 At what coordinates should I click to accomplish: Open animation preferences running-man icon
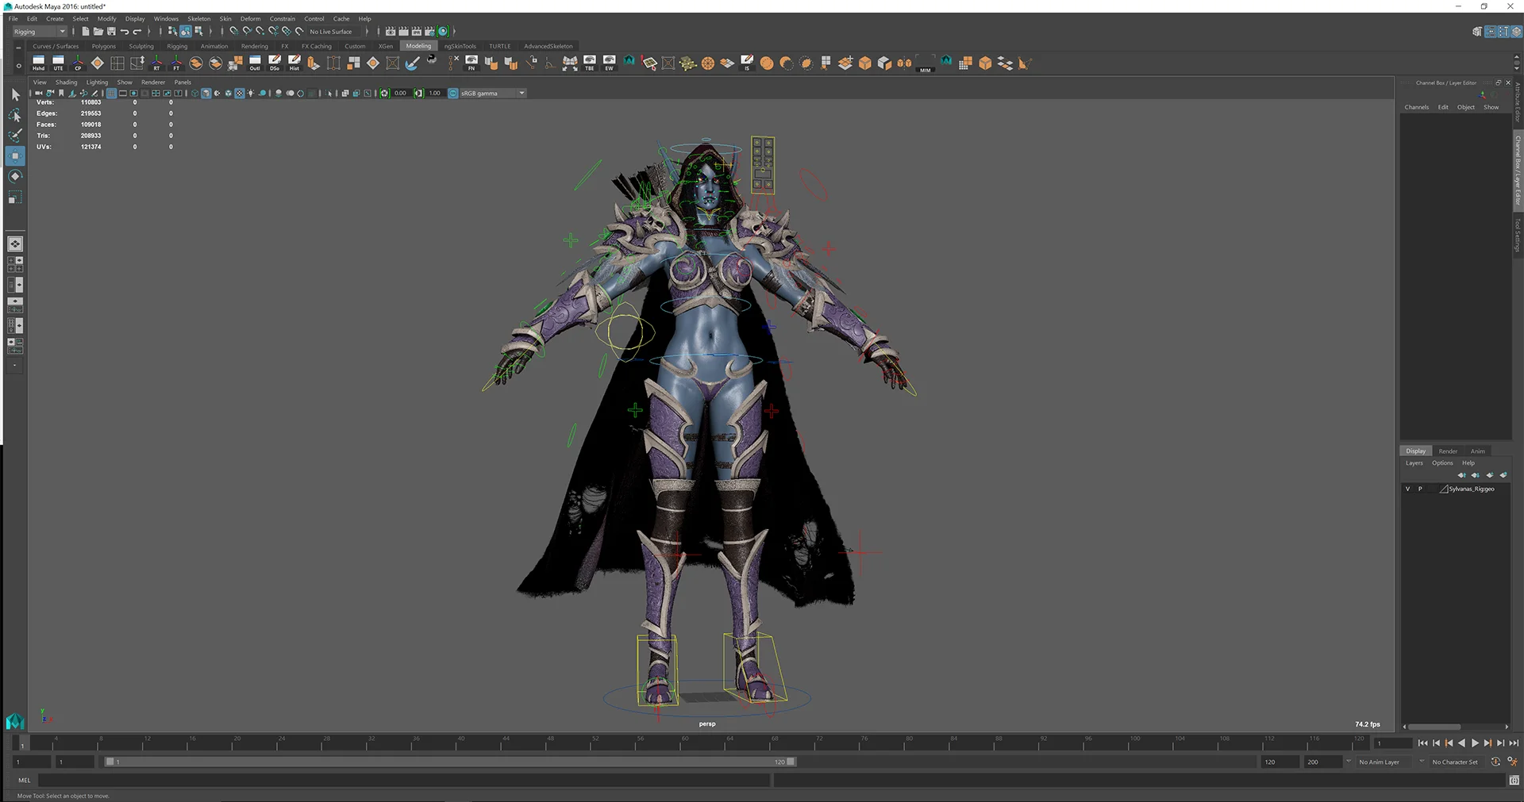[1512, 762]
